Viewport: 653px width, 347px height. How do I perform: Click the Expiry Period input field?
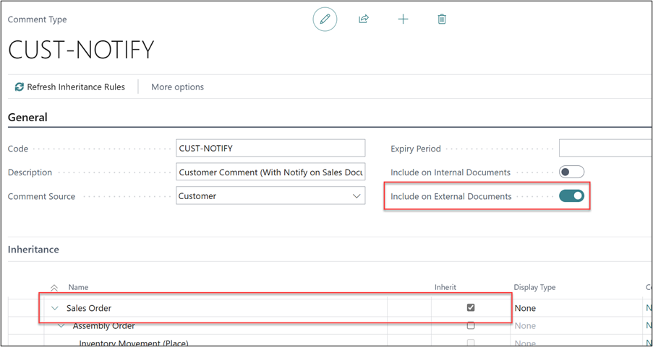pyautogui.click(x=605, y=148)
